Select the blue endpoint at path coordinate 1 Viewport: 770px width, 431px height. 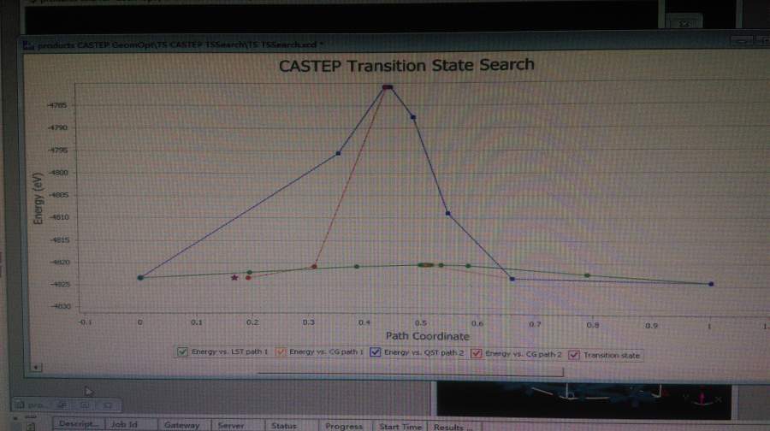click(711, 284)
